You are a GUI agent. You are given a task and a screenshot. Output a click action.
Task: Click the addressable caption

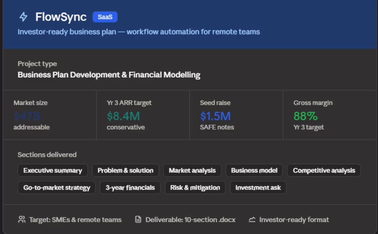coord(32,127)
